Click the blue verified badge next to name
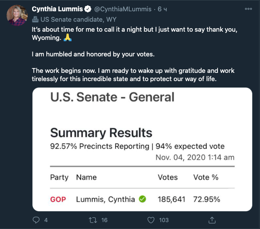 point(88,9)
